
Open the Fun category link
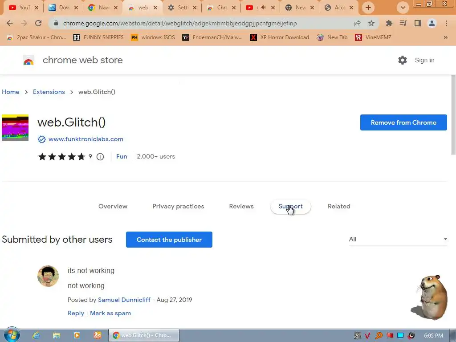pyautogui.click(x=122, y=156)
